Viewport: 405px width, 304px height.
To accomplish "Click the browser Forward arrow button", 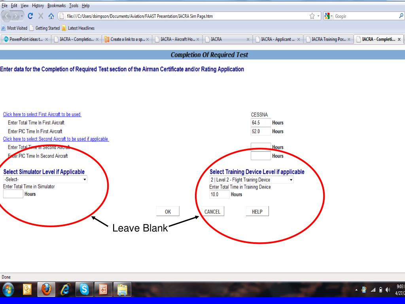I will click(x=16, y=16).
